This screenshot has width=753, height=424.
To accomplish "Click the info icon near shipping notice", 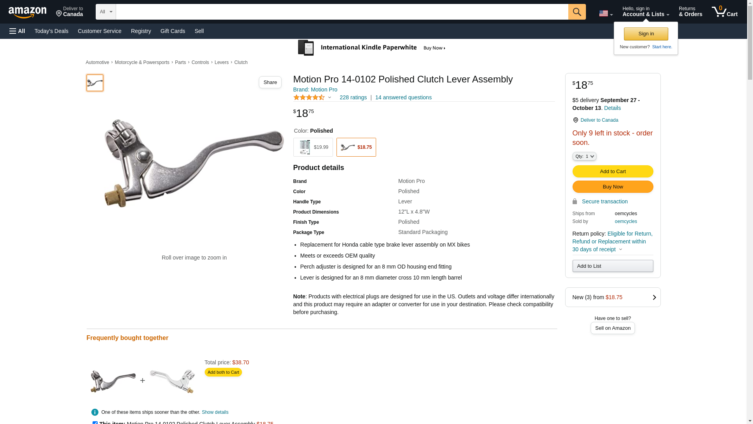I will pos(95,412).
